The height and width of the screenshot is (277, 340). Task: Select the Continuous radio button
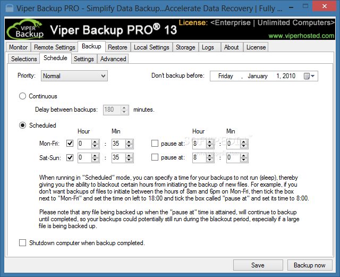pyautogui.click(x=22, y=96)
